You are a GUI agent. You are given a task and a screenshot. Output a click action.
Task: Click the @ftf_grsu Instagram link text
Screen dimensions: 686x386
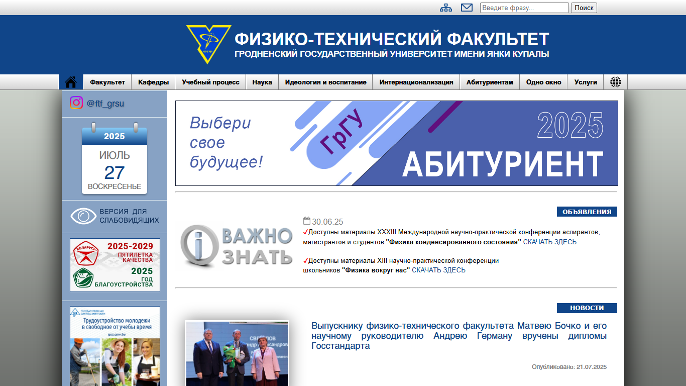coord(105,104)
